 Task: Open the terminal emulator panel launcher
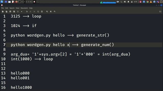(x=20, y=2)
